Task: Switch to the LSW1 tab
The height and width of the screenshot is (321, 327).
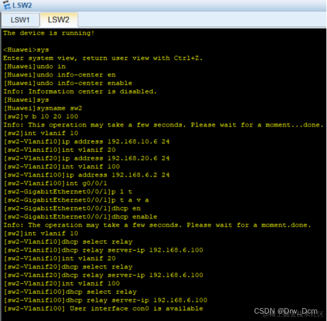Action: point(20,20)
